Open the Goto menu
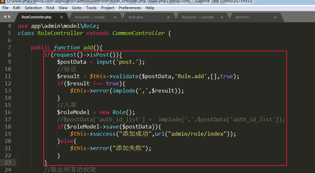This screenshot has width=315, height=173. (77, 8)
